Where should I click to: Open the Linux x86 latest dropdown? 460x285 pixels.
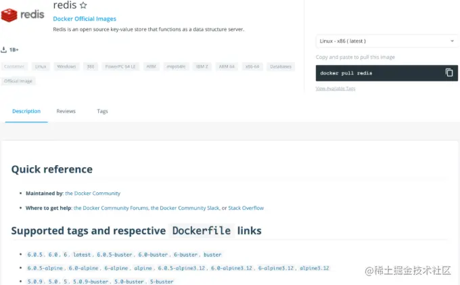pyautogui.click(x=387, y=41)
